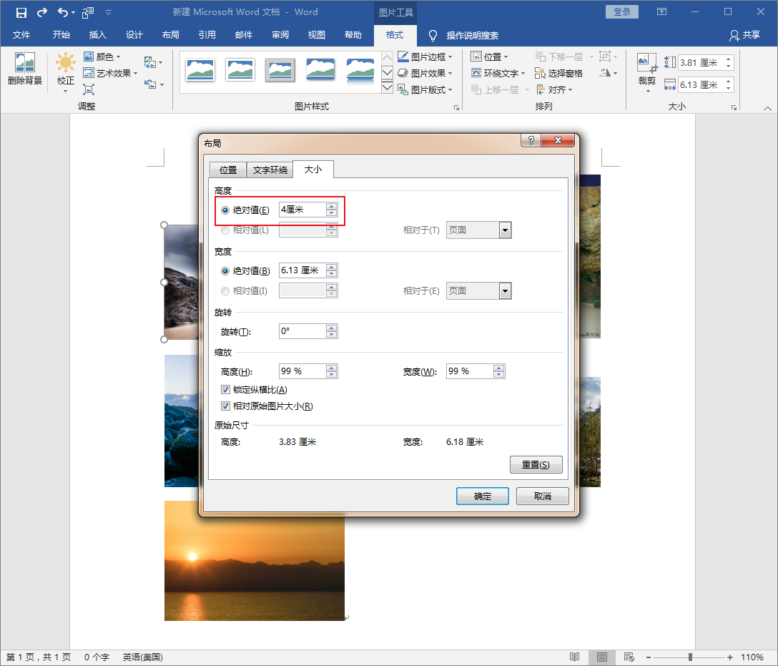Switch to the 文字环绕 dialog tab
778x666 pixels.
(270, 170)
